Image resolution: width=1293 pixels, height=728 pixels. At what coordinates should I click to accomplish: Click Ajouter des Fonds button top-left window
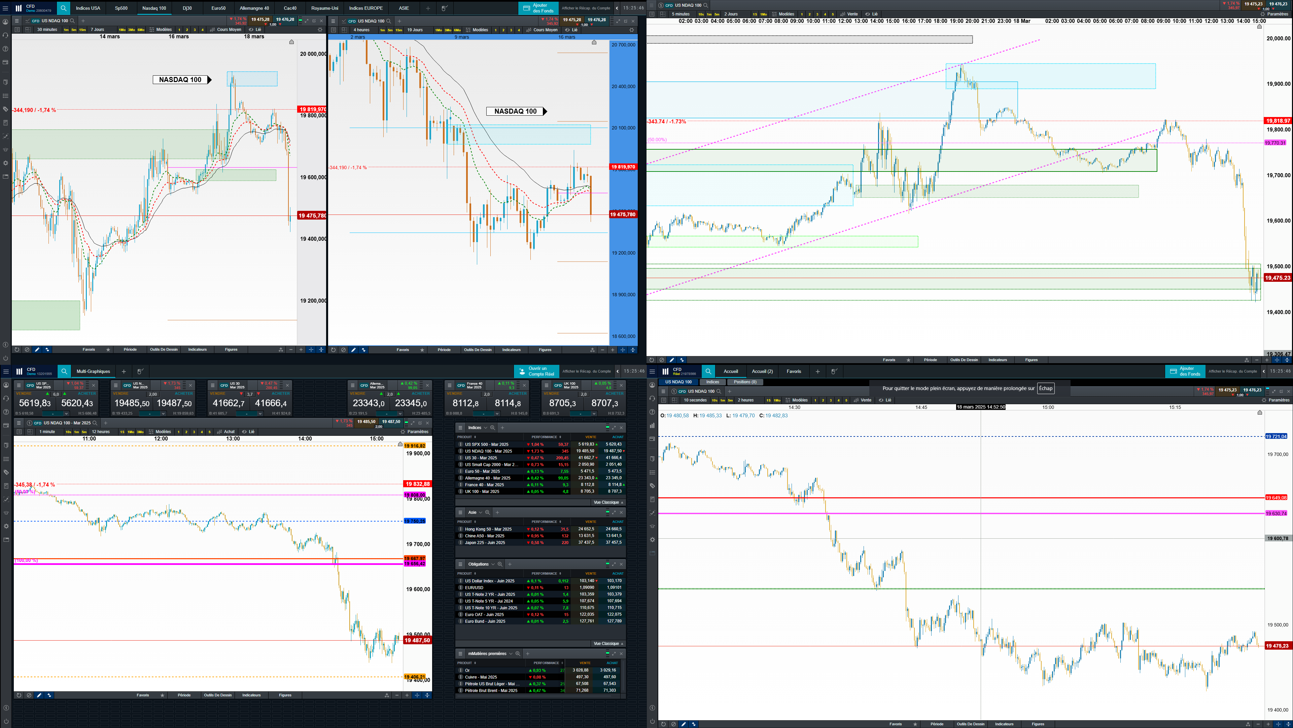(538, 8)
